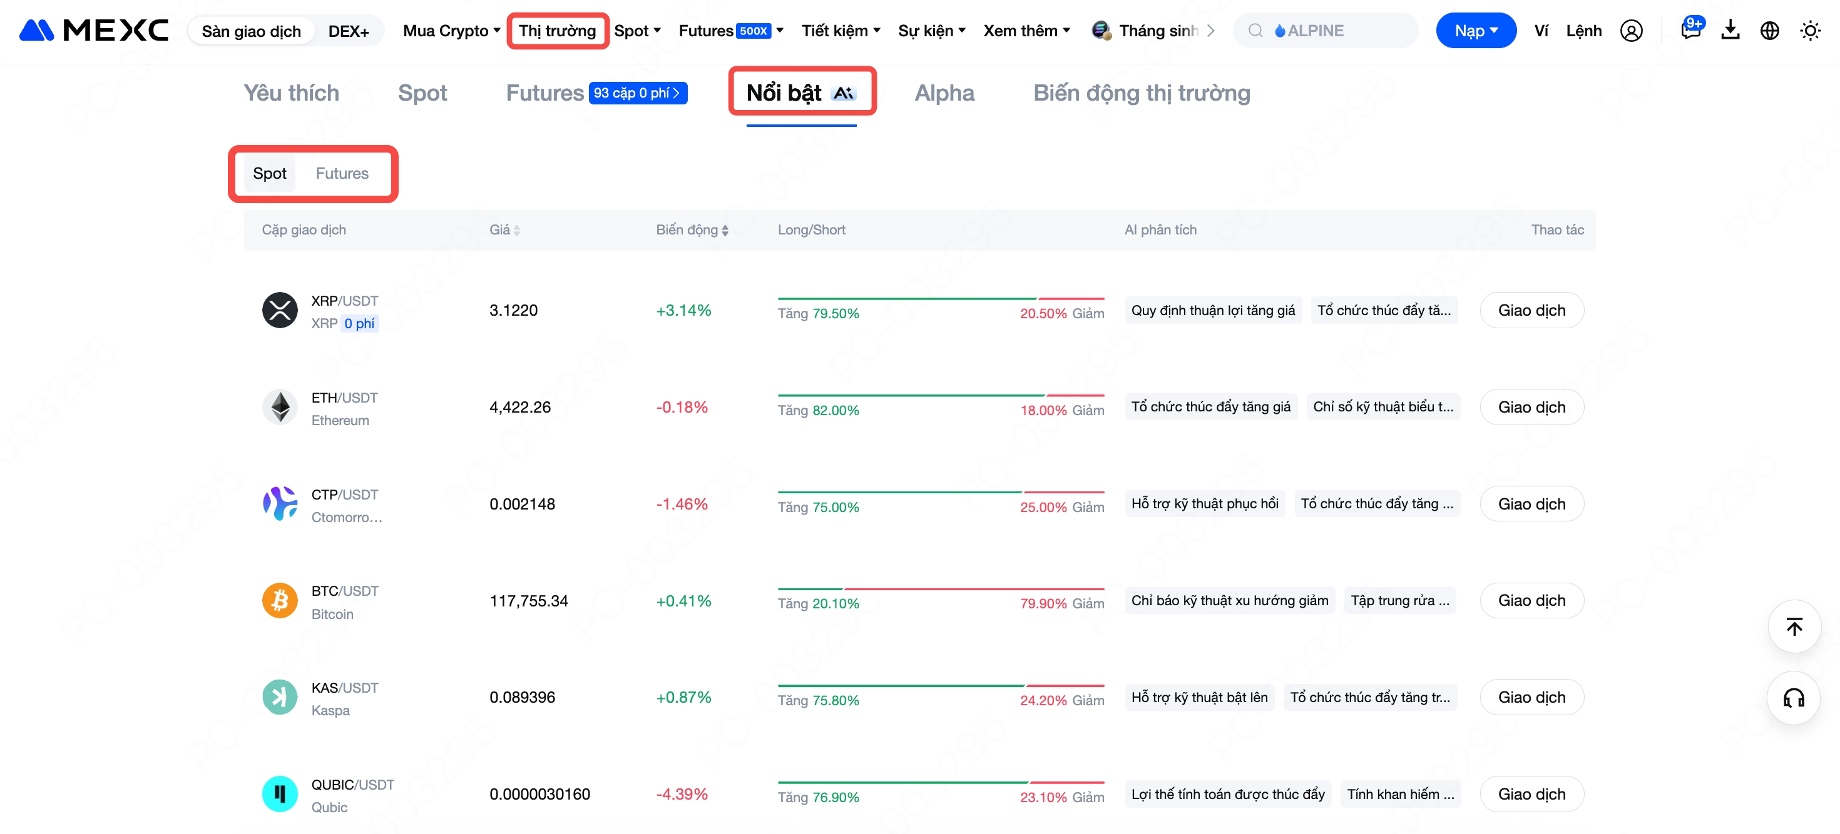This screenshot has height=834, width=1840.
Task: Open the Nạp deposit dropdown
Action: coord(1475,31)
